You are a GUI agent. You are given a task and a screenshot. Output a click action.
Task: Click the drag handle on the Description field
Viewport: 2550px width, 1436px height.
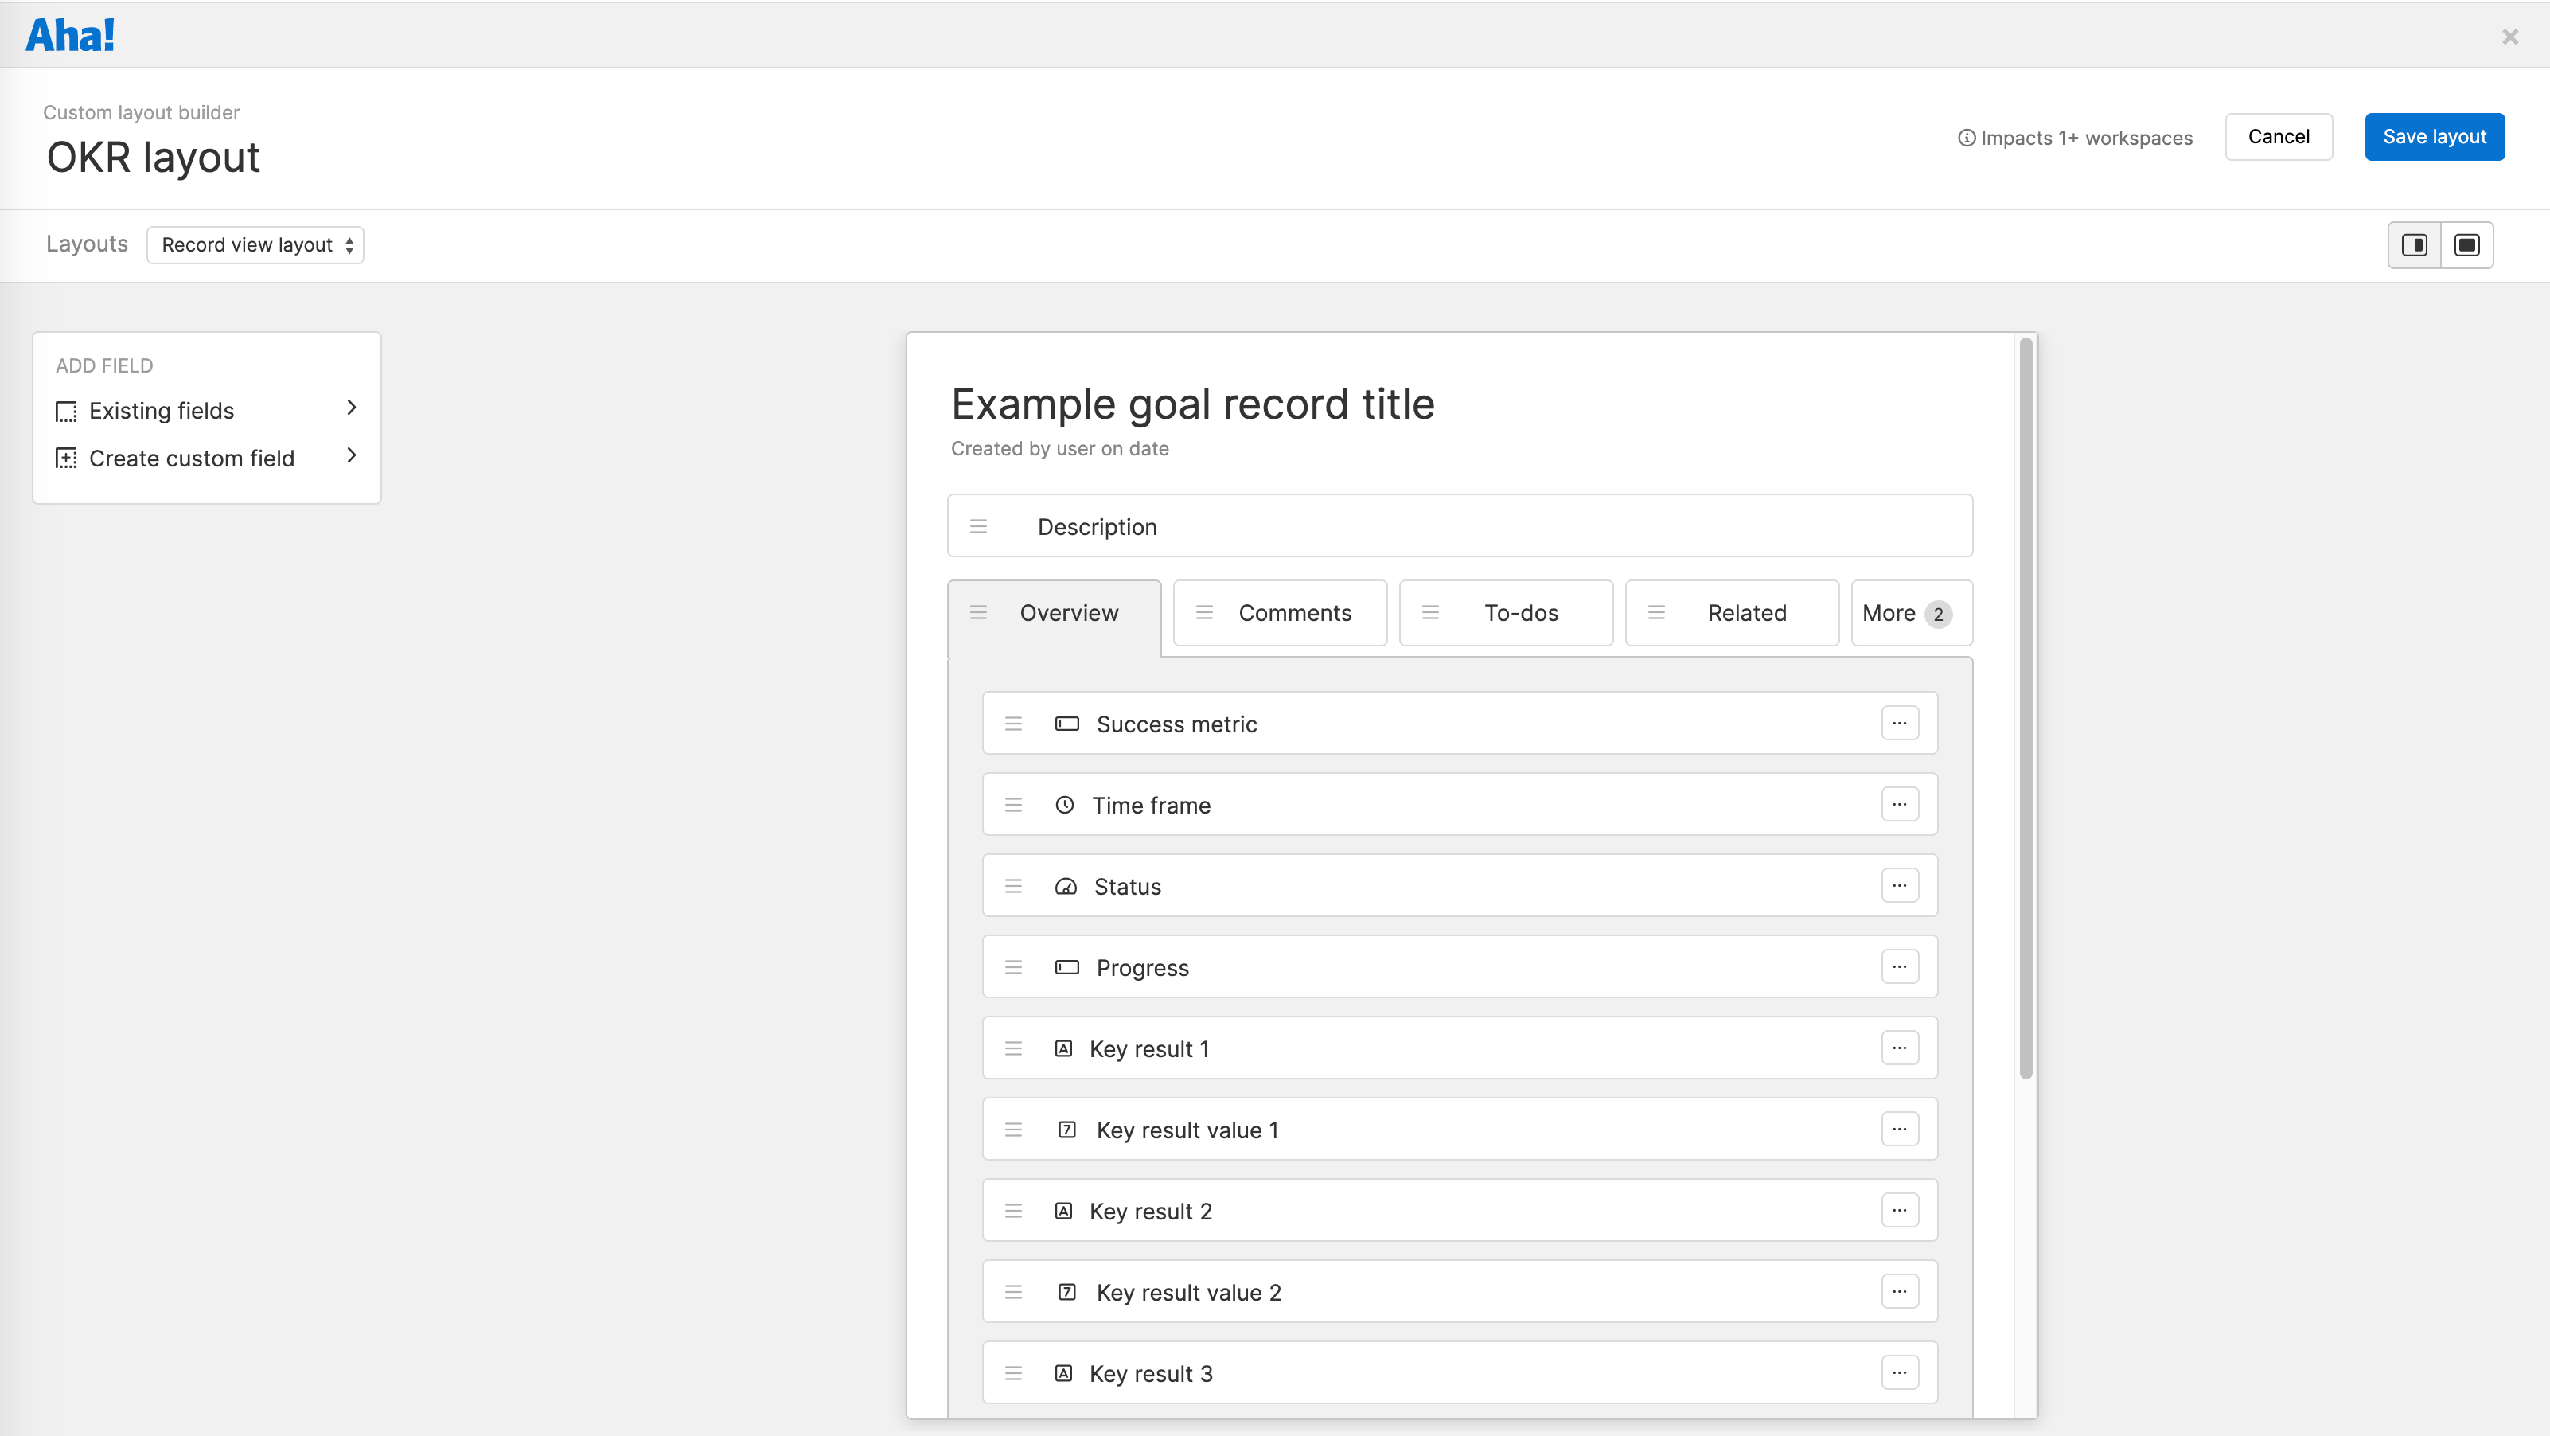pos(979,526)
